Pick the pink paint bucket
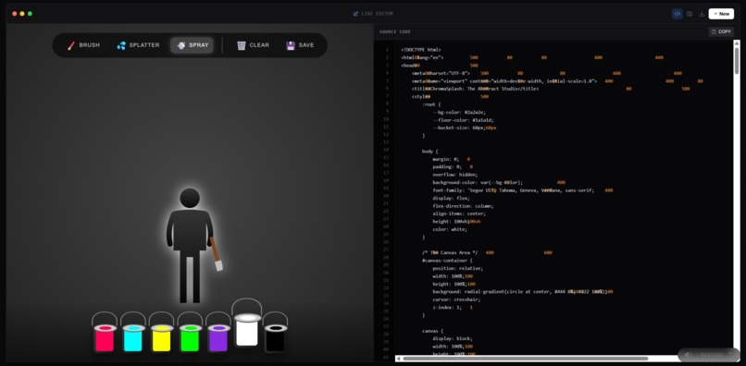The height and width of the screenshot is (366, 746). [105, 332]
